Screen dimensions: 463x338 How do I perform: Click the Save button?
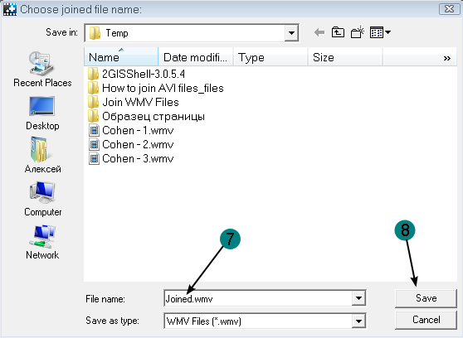pyautogui.click(x=426, y=298)
